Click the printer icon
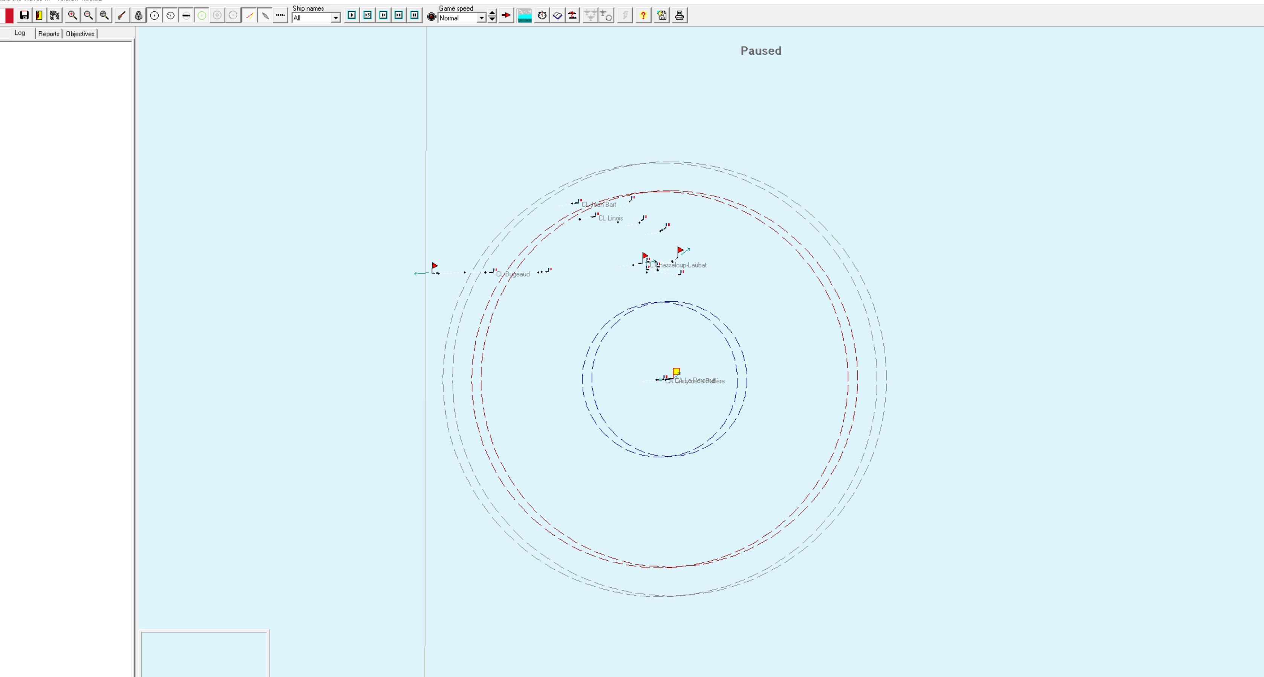 tap(679, 16)
